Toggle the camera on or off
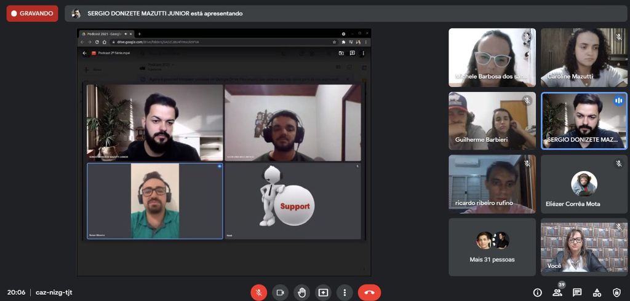Viewport: 630px width, 301px height. (x=280, y=292)
